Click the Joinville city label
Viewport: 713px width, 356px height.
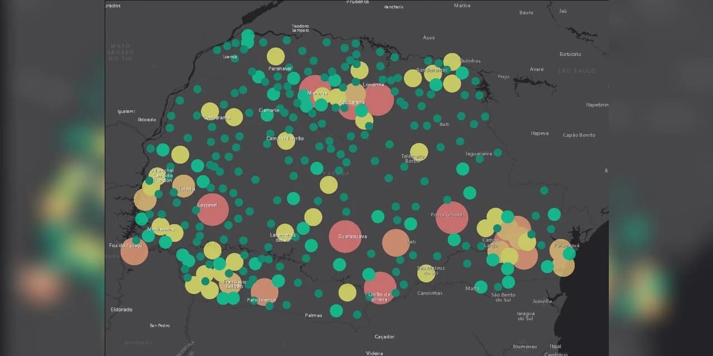click(541, 301)
